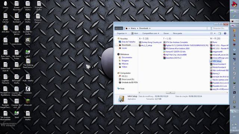Open the Imagens library
This screenshot has height=134, width=239.
[125, 61]
